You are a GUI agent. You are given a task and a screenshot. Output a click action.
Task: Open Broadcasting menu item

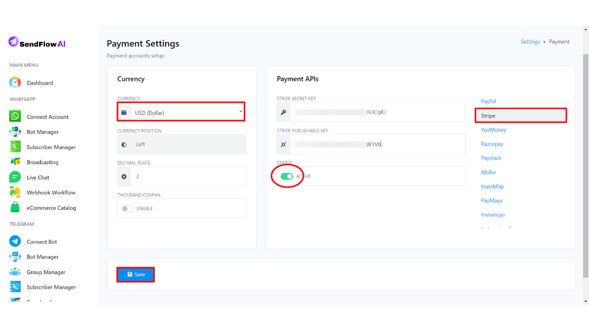coord(43,162)
